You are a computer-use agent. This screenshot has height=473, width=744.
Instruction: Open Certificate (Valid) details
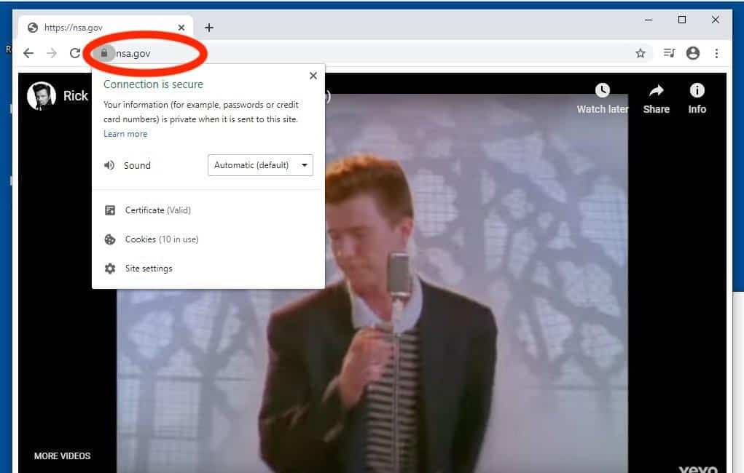157,210
